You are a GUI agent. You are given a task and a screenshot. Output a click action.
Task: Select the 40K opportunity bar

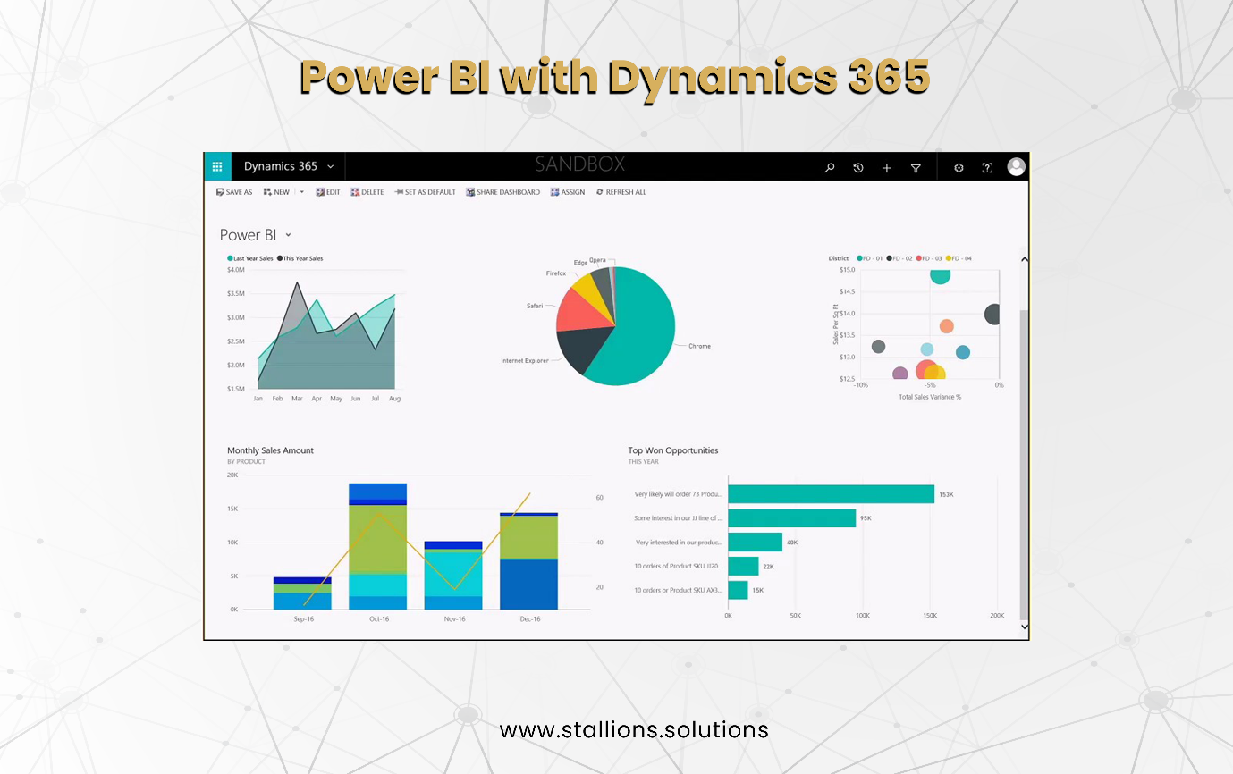coord(756,543)
